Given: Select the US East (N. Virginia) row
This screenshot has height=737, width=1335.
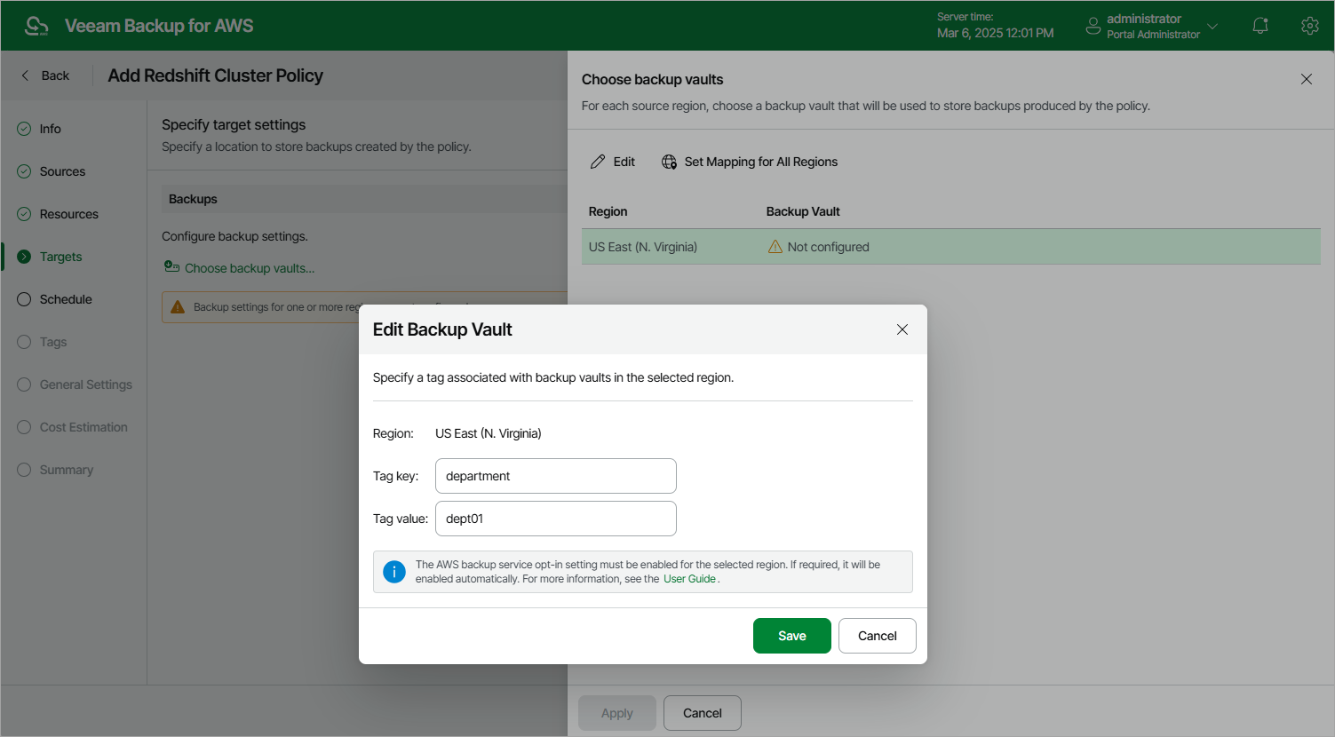Looking at the screenshot, I should click(950, 247).
